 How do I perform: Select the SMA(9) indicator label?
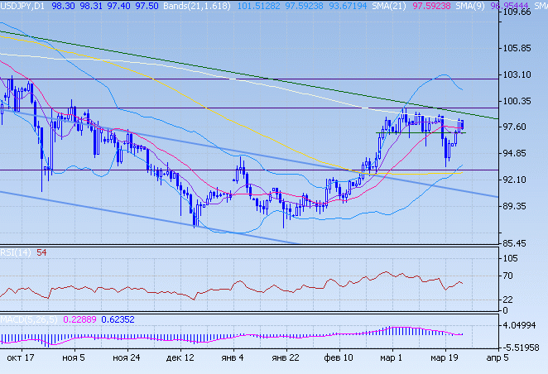(x=478, y=6)
